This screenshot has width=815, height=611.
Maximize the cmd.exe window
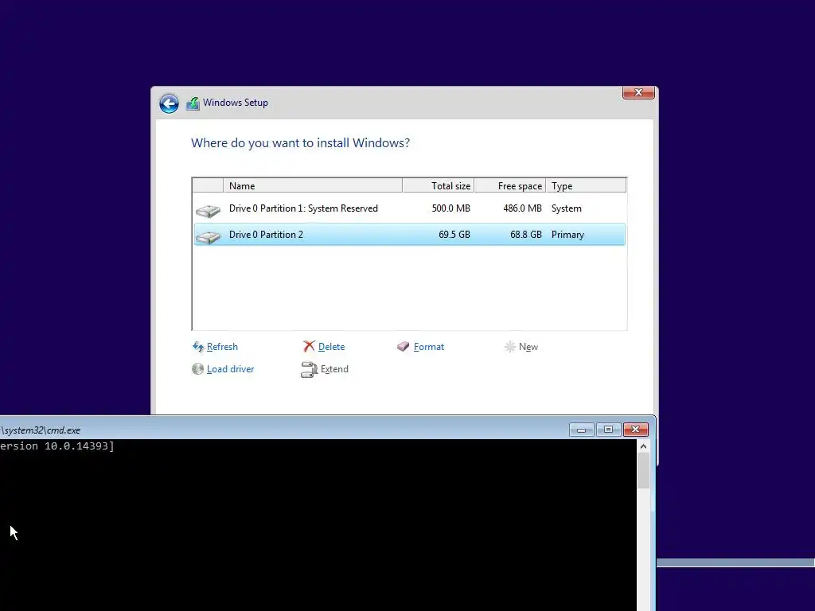coord(608,430)
